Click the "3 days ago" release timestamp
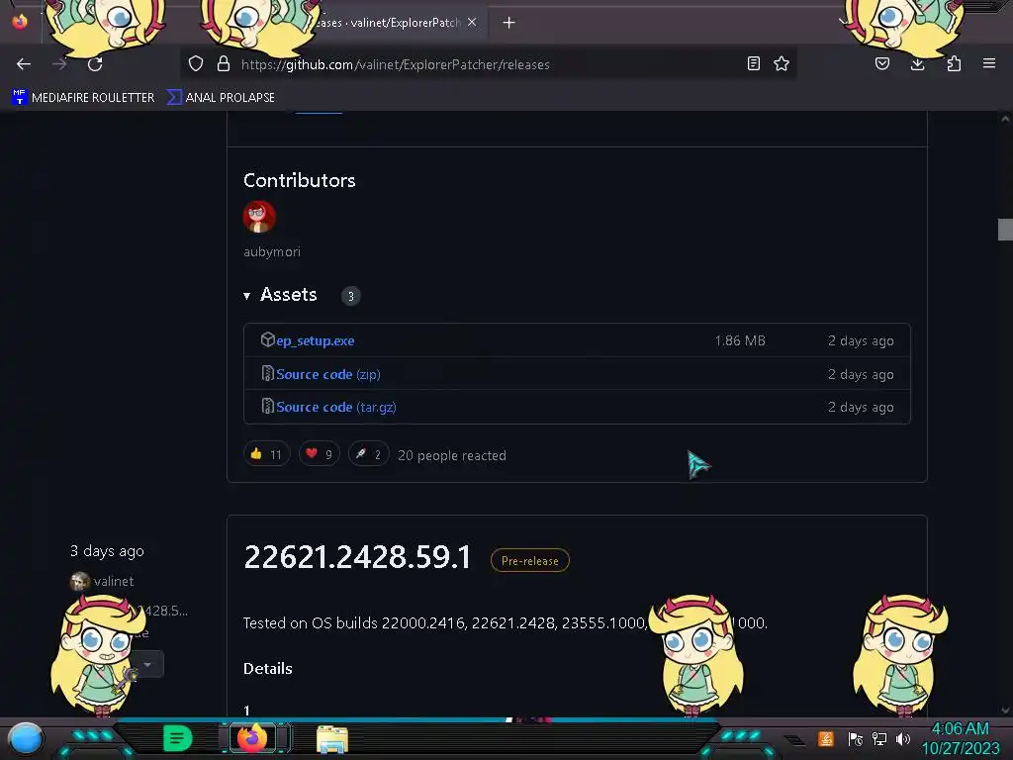Screen dimensions: 1013x760 [x=107, y=551]
